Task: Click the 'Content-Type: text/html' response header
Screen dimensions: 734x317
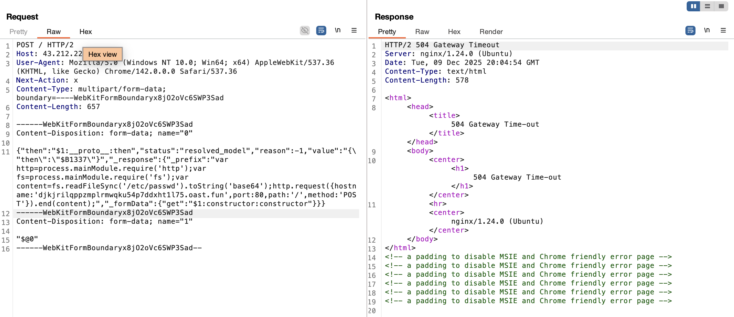Action: coord(435,72)
